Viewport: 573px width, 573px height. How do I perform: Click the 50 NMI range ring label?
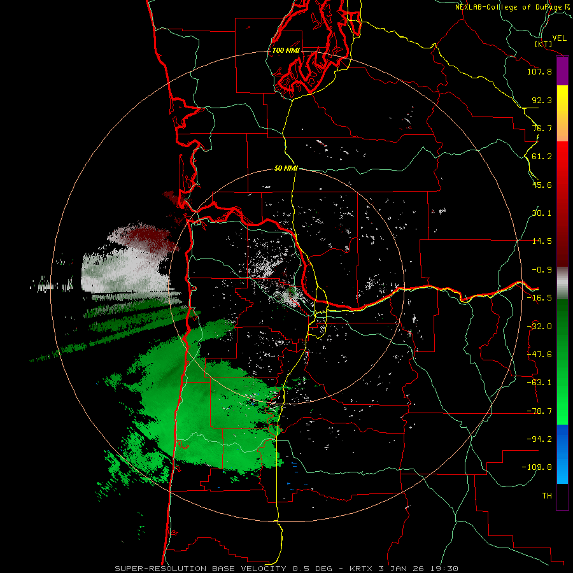[286, 168]
